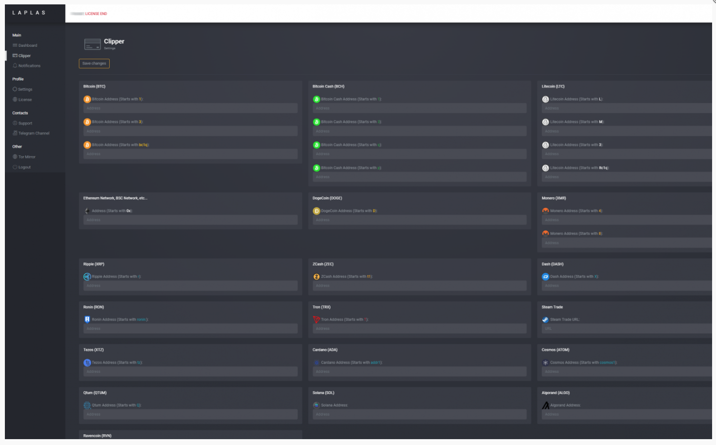The width and height of the screenshot is (716, 445).
Task: Click the Bitcoin icon for 'Starts with 3'
Action: click(87, 122)
